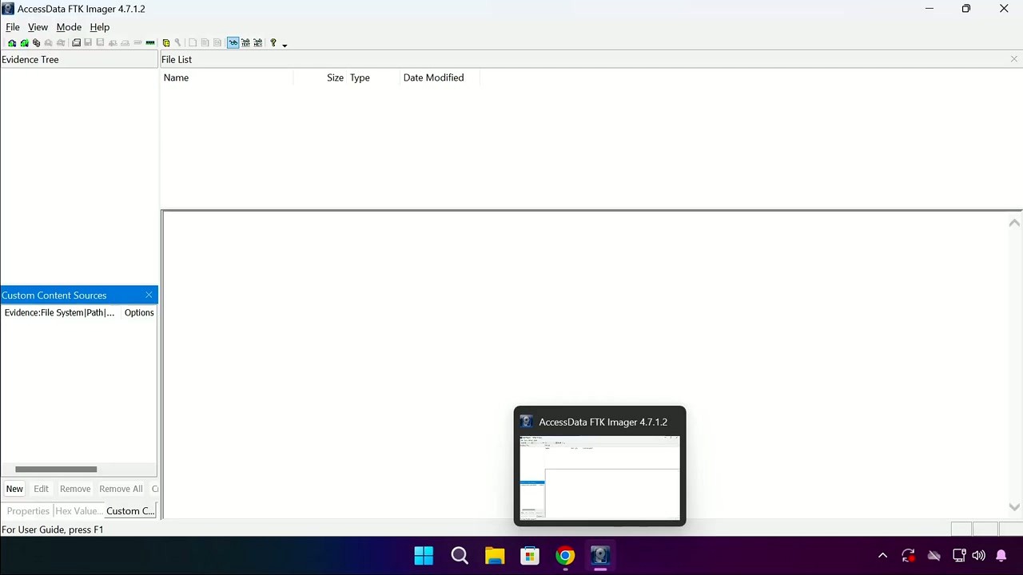Open the toolbar overflow dropdown arrow
Screen dimensions: 1023x575
point(284,45)
